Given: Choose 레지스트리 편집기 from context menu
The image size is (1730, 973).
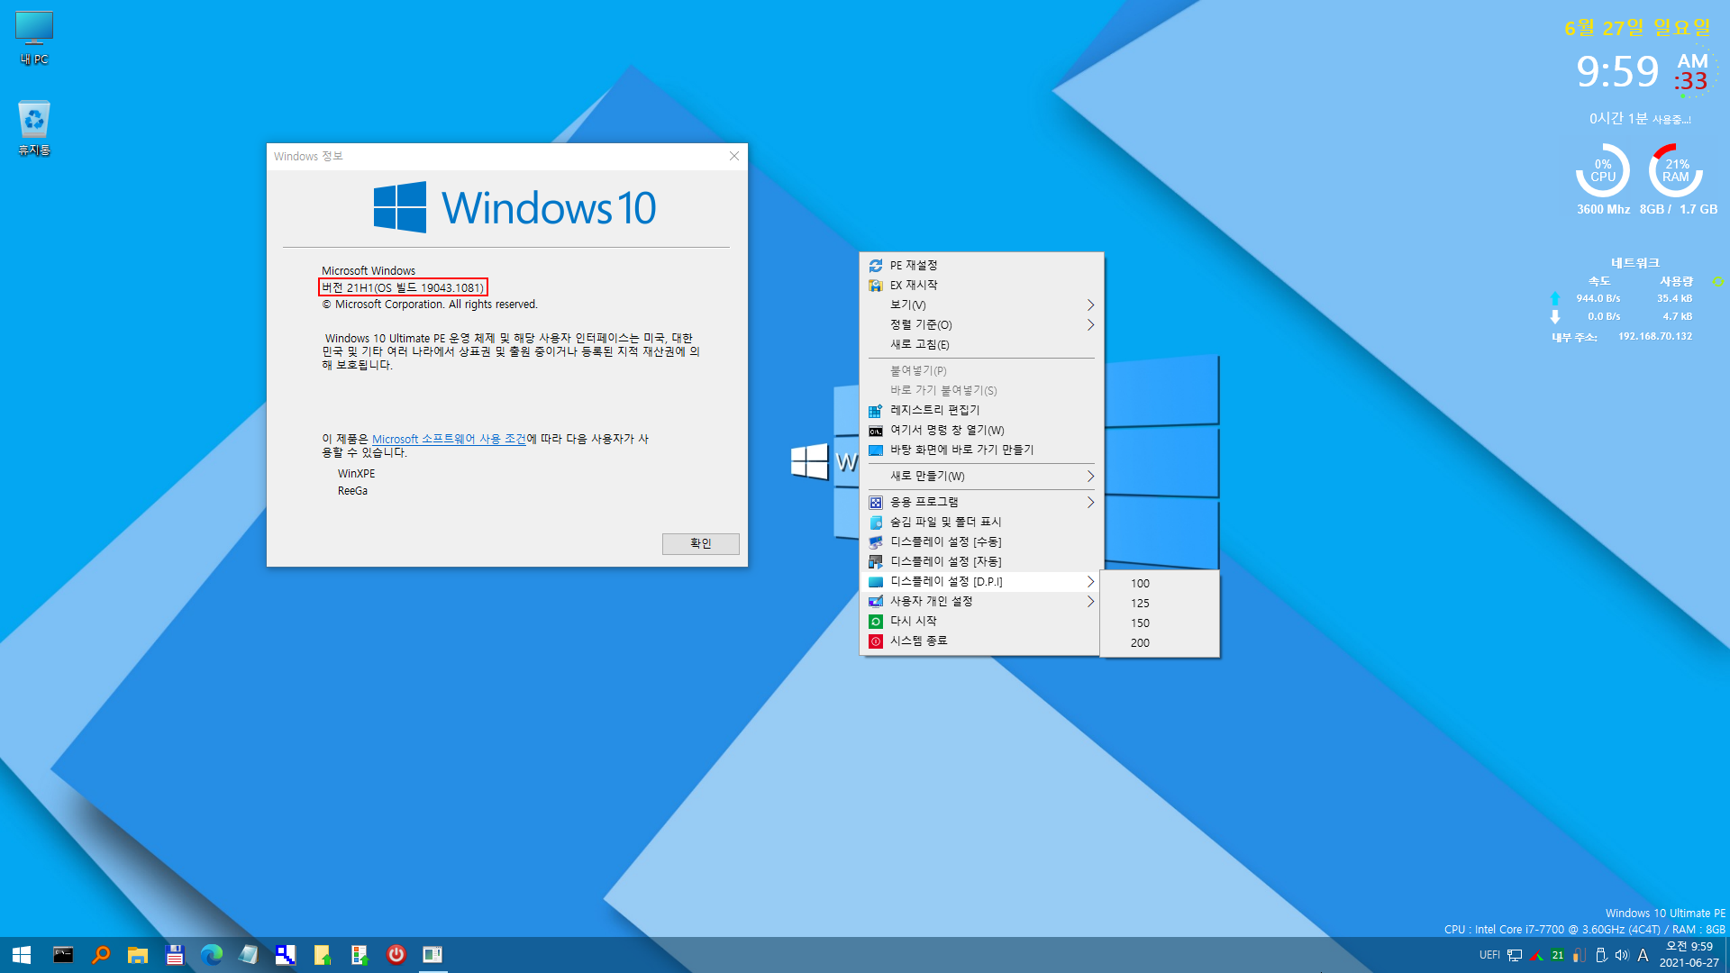Looking at the screenshot, I should coord(934,410).
